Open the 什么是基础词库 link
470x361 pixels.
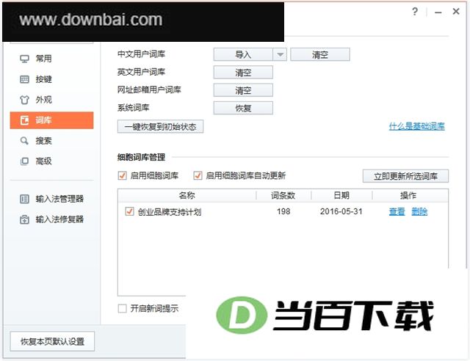(416, 126)
